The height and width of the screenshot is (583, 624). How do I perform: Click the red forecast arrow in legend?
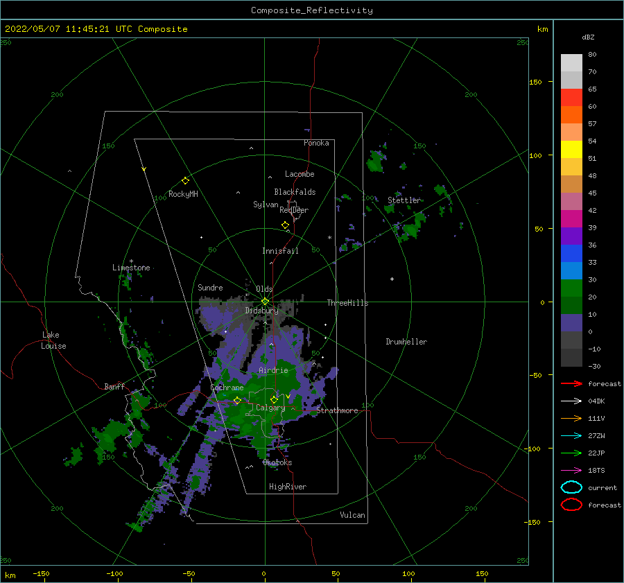coord(571,383)
